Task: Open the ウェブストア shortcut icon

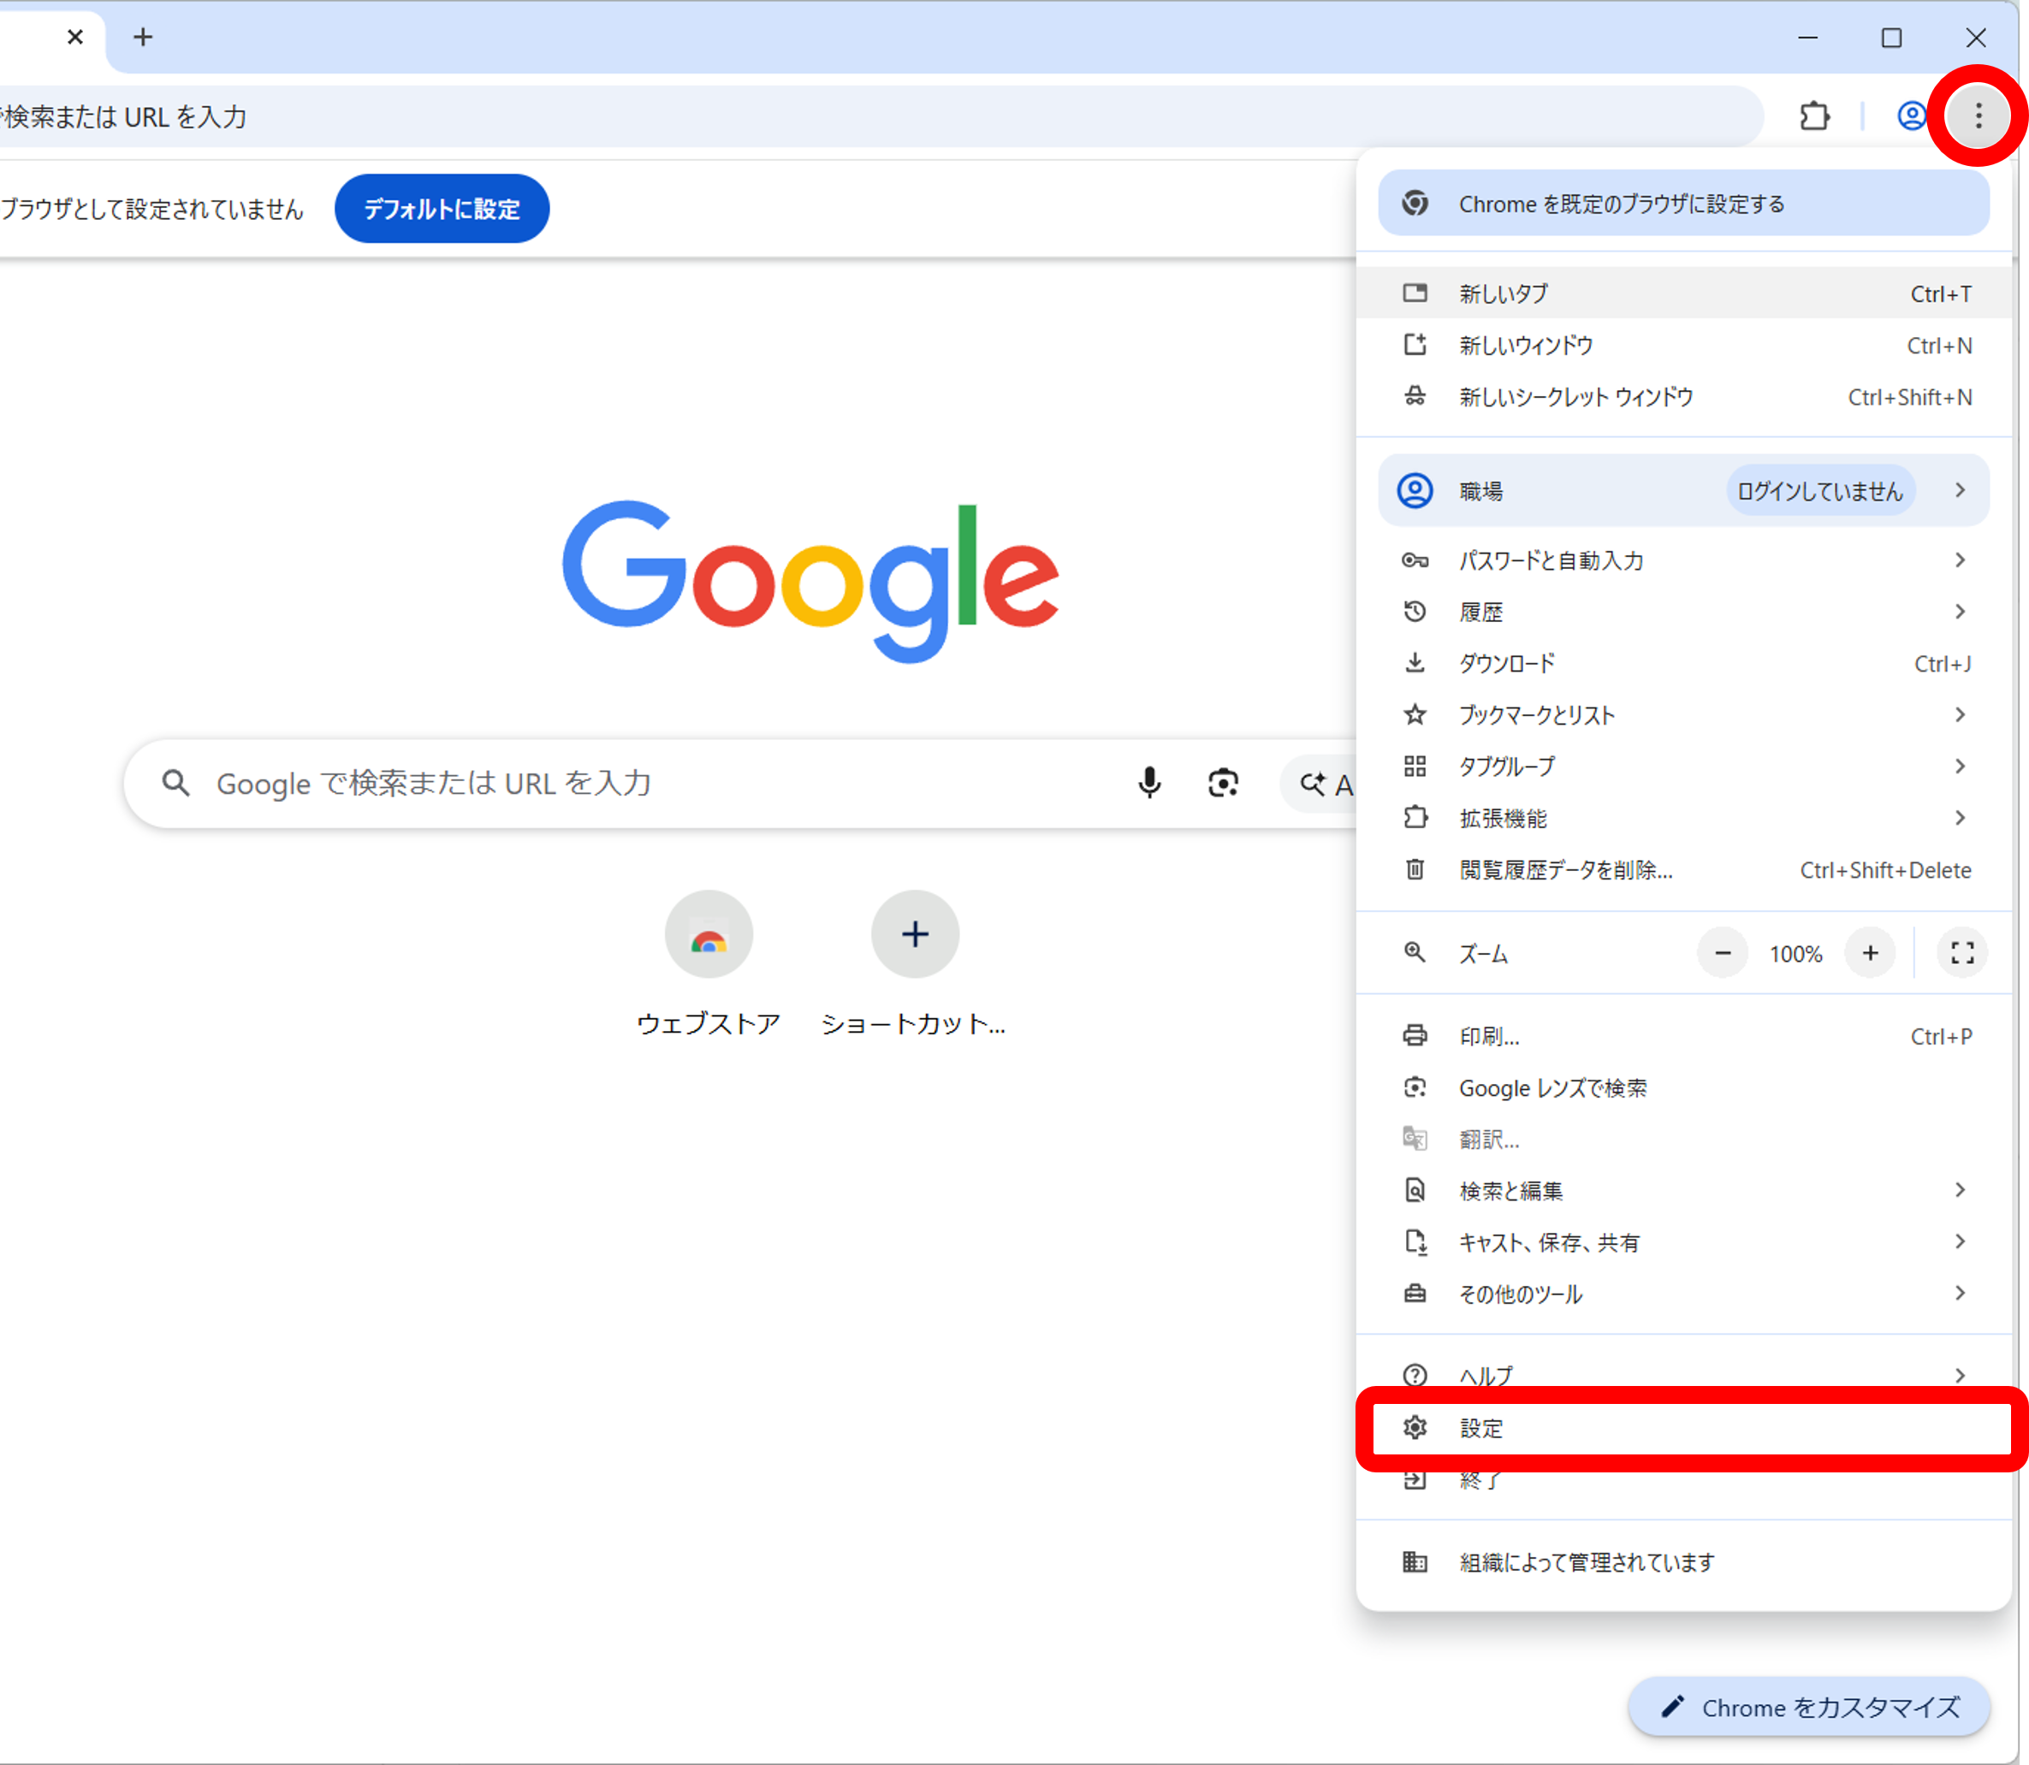Action: coord(709,933)
